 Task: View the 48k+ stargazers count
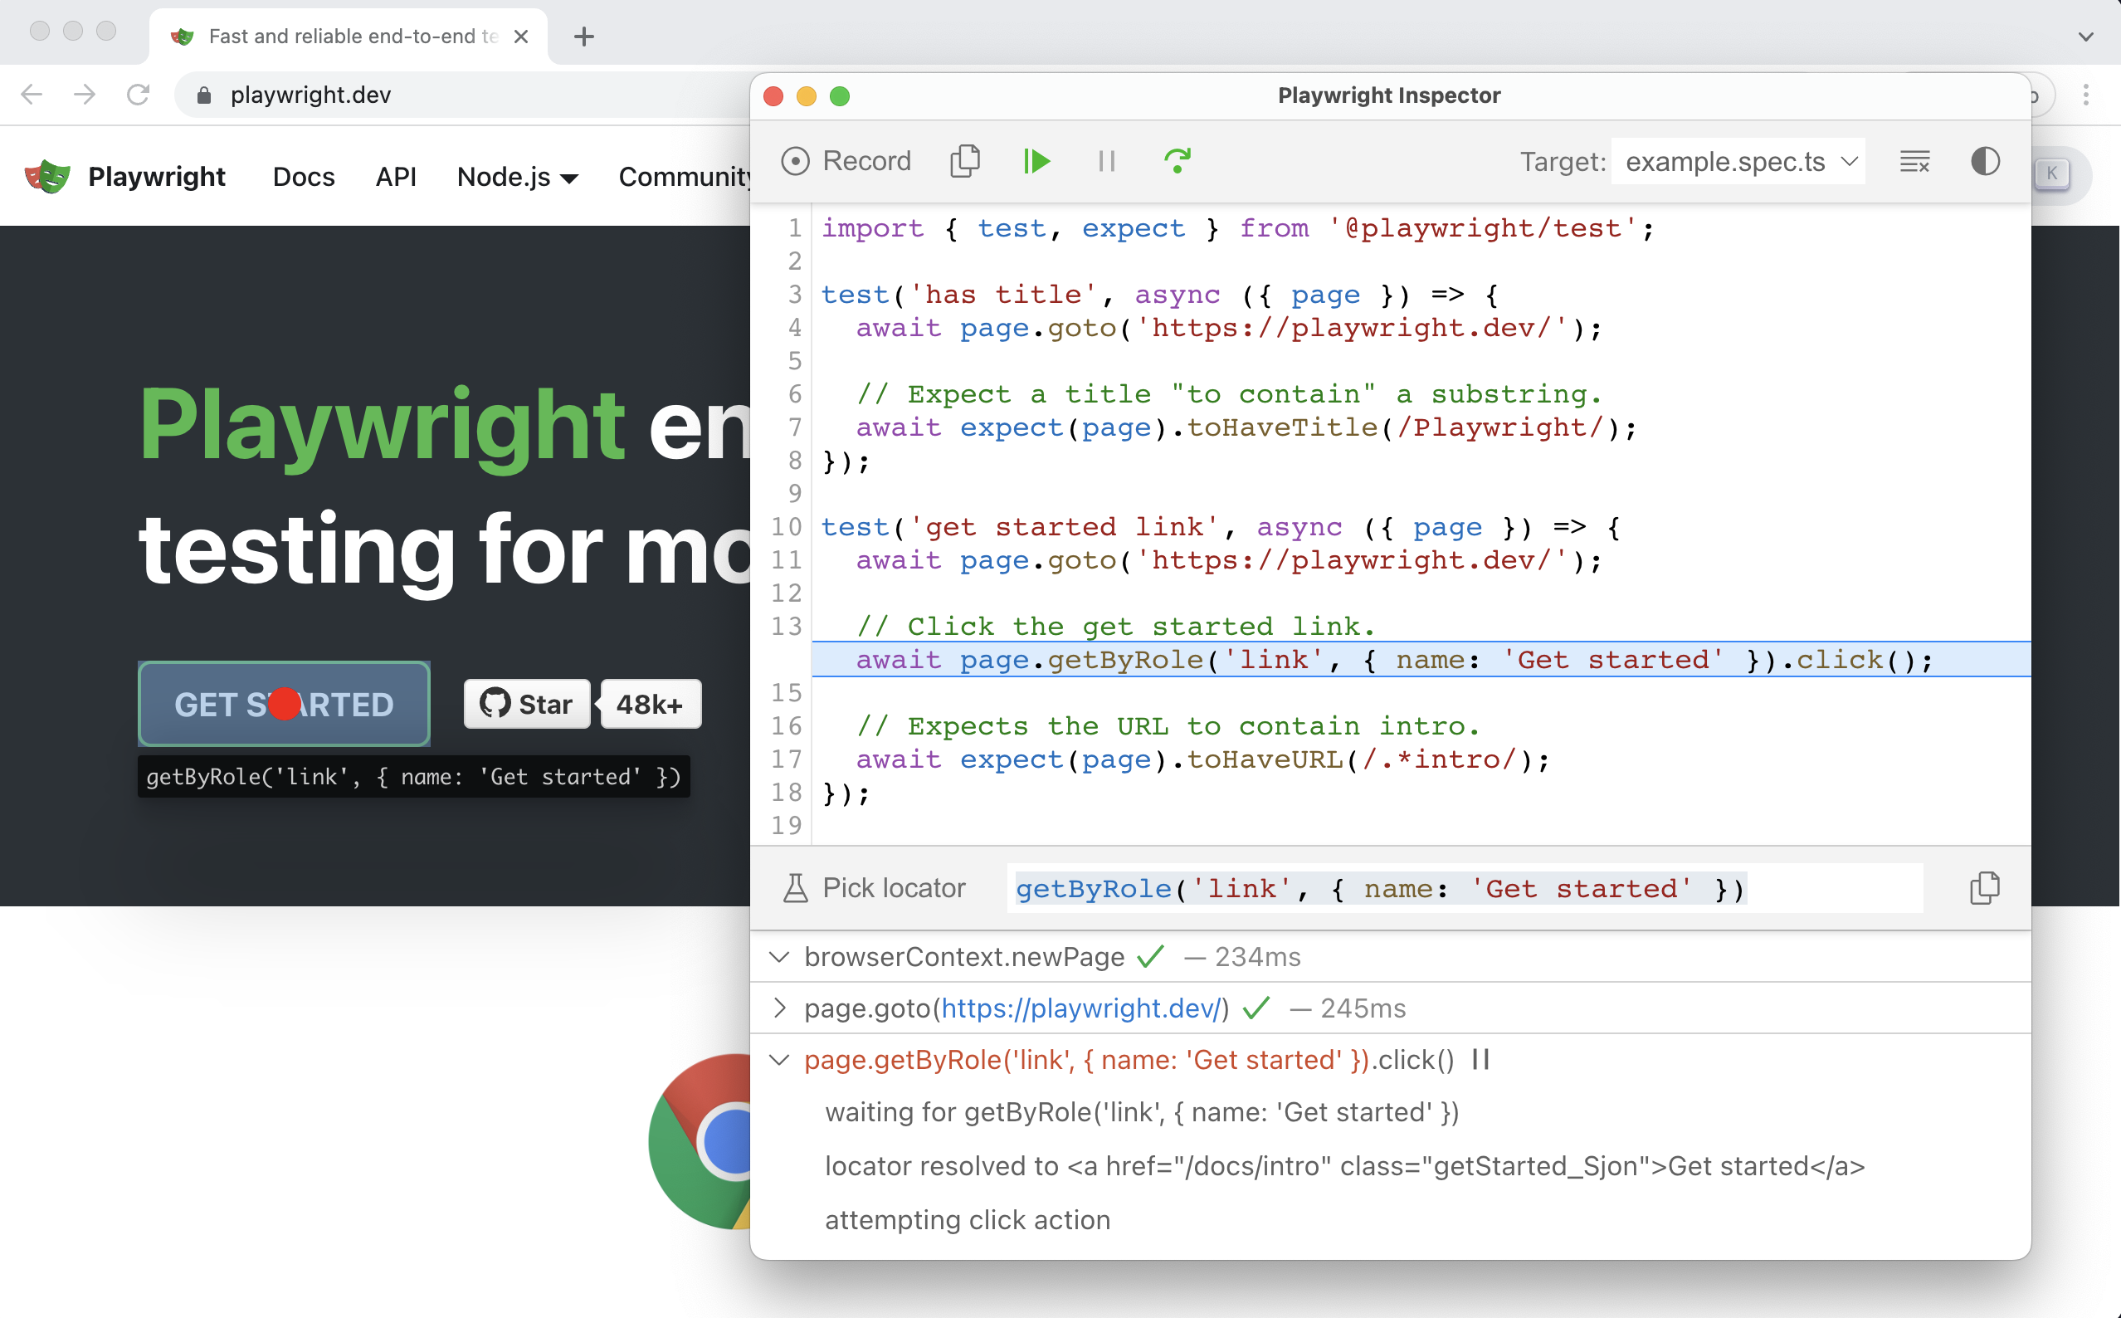coord(650,704)
